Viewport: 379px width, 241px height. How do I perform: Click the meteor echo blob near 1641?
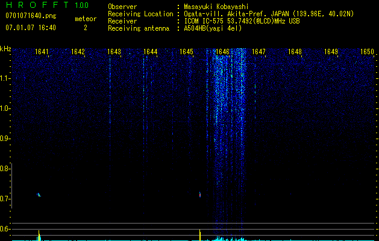pyautogui.click(x=39, y=195)
